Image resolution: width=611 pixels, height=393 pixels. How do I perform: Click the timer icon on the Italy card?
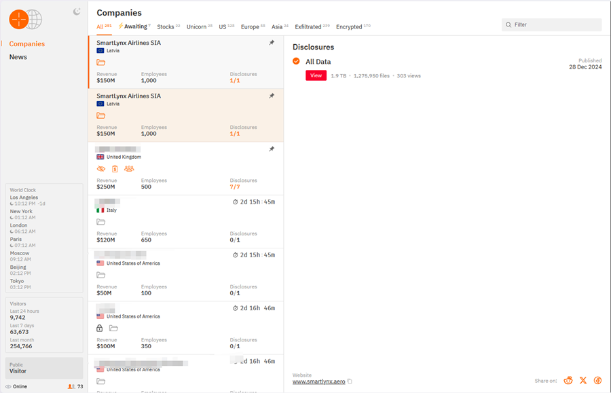(236, 202)
